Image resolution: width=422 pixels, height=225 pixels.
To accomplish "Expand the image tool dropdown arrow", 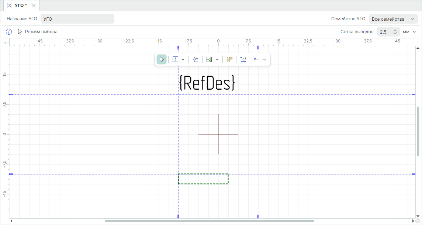I will [x=217, y=59].
